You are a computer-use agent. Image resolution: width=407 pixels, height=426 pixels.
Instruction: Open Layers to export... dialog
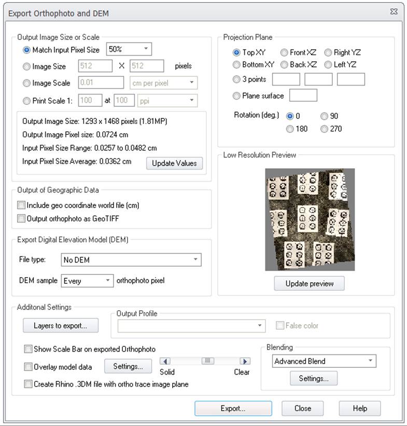point(60,326)
